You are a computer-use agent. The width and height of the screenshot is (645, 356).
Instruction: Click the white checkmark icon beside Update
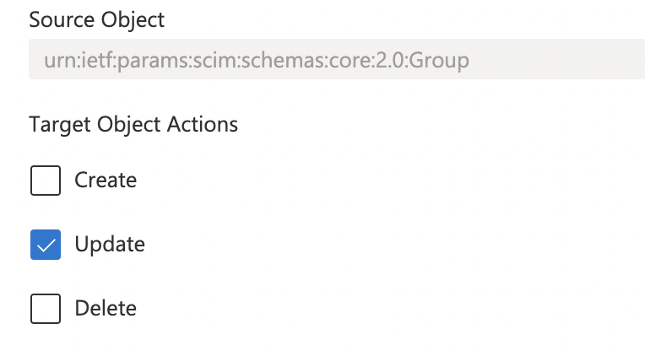coord(46,245)
